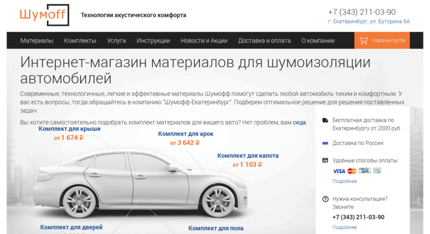430x234 pixels.
Task: Click Подробнее under consultation phone
Action: (345, 227)
